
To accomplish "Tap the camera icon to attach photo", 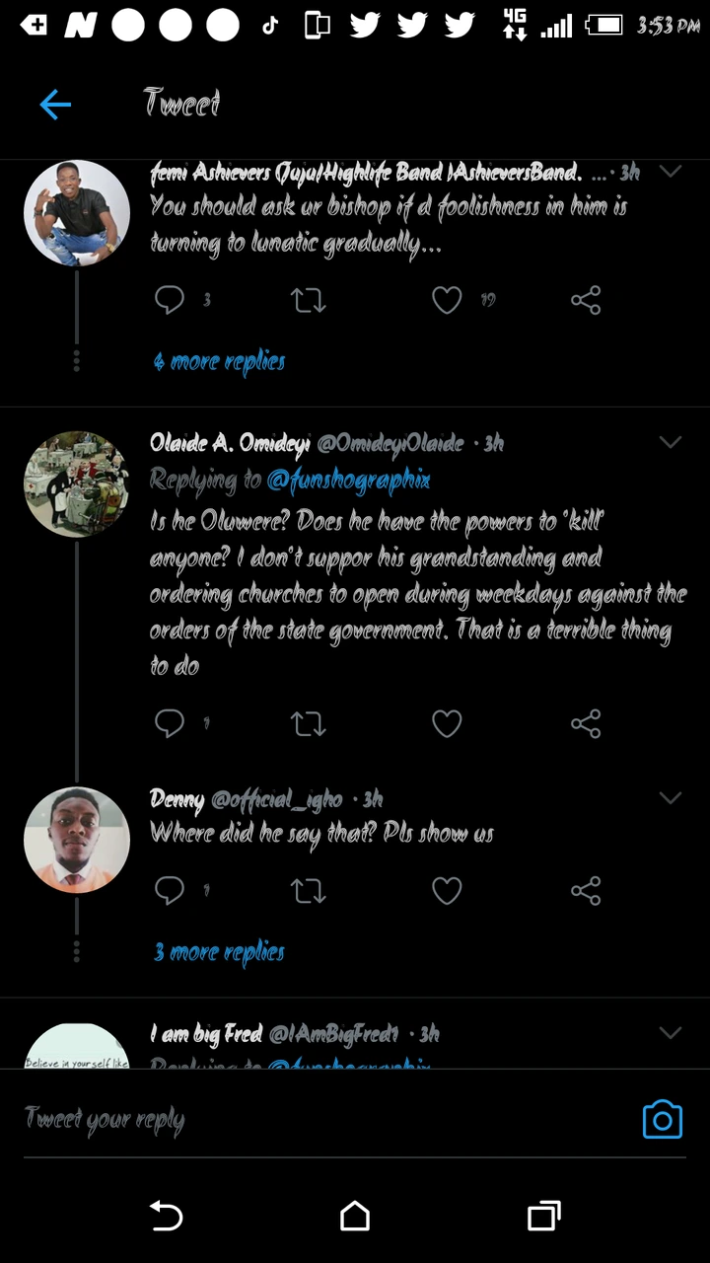I will point(663,1120).
